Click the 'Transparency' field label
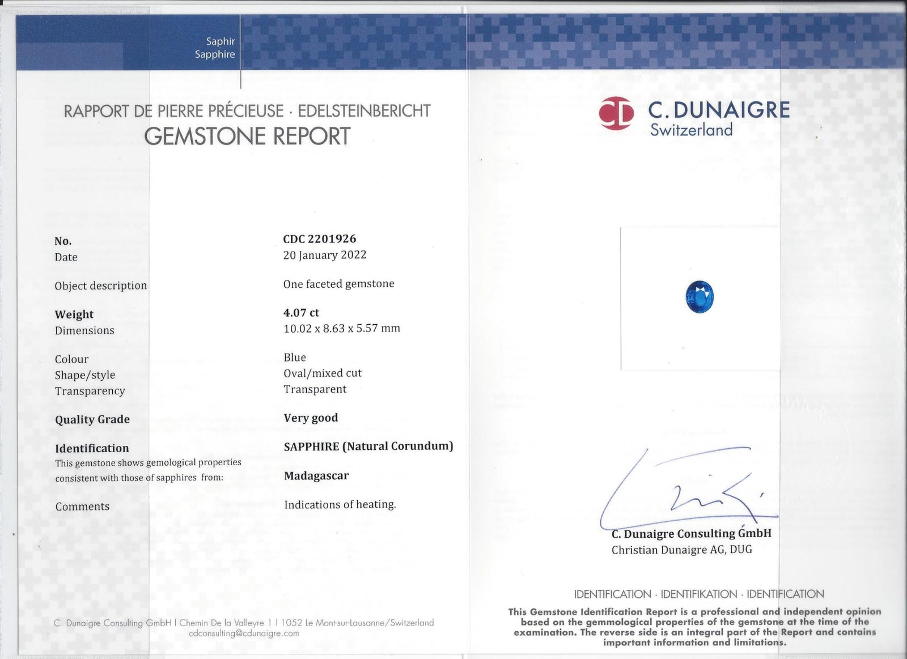This screenshot has width=907, height=659. tap(90, 391)
